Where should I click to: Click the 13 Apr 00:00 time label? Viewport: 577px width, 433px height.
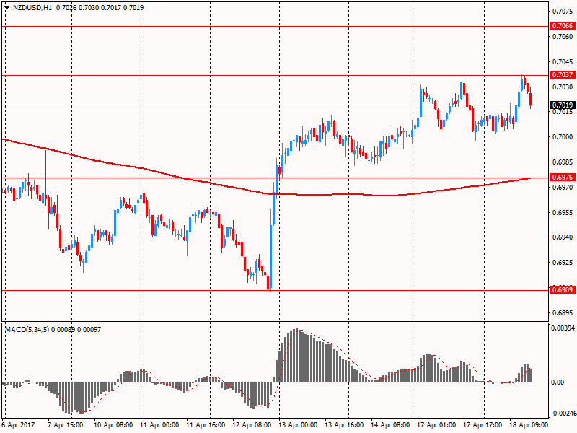(x=298, y=425)
